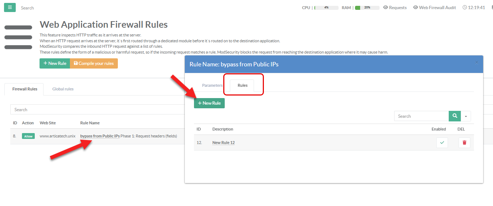
Task: Click the large rules list icon
Action: tap(18, 37)
